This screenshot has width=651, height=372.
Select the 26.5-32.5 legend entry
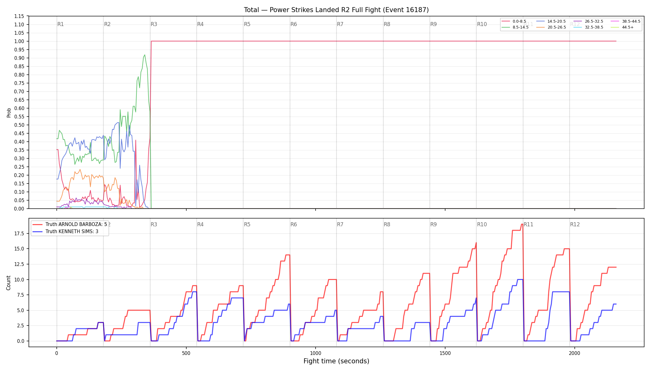coord(588,21)
